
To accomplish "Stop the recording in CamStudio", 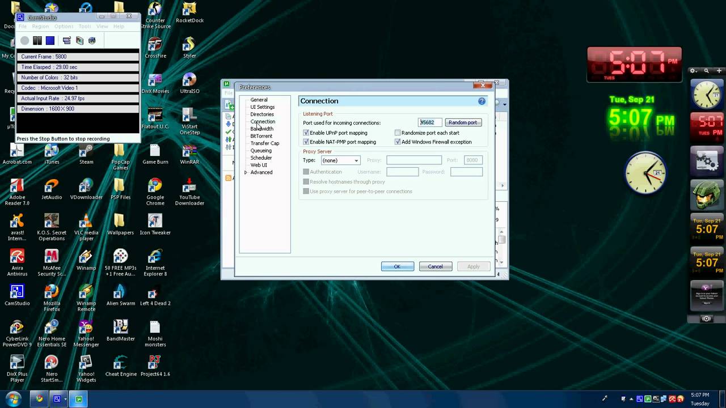I will 50,41.
